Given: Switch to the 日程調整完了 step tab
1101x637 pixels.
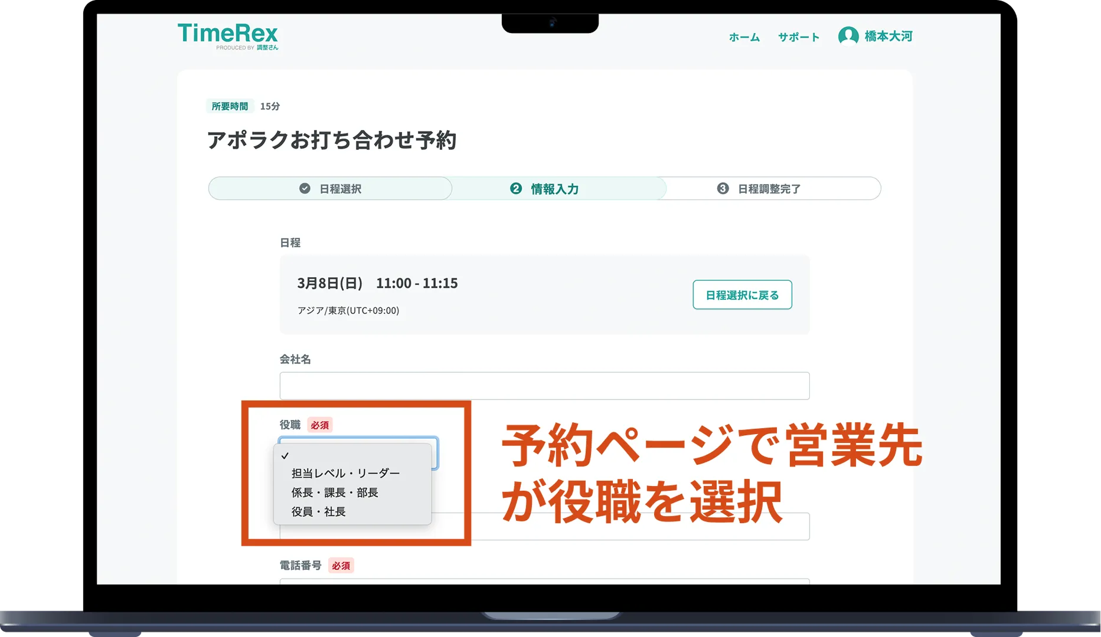Looking at the screenshot, I should click(x=769, y=189).
